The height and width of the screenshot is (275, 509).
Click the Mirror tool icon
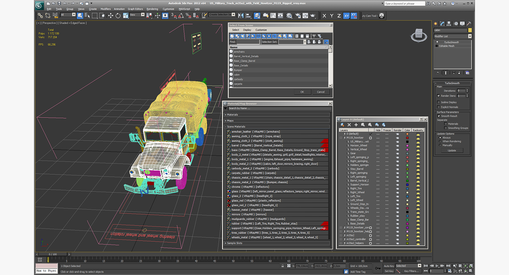(x=240, y=15)
